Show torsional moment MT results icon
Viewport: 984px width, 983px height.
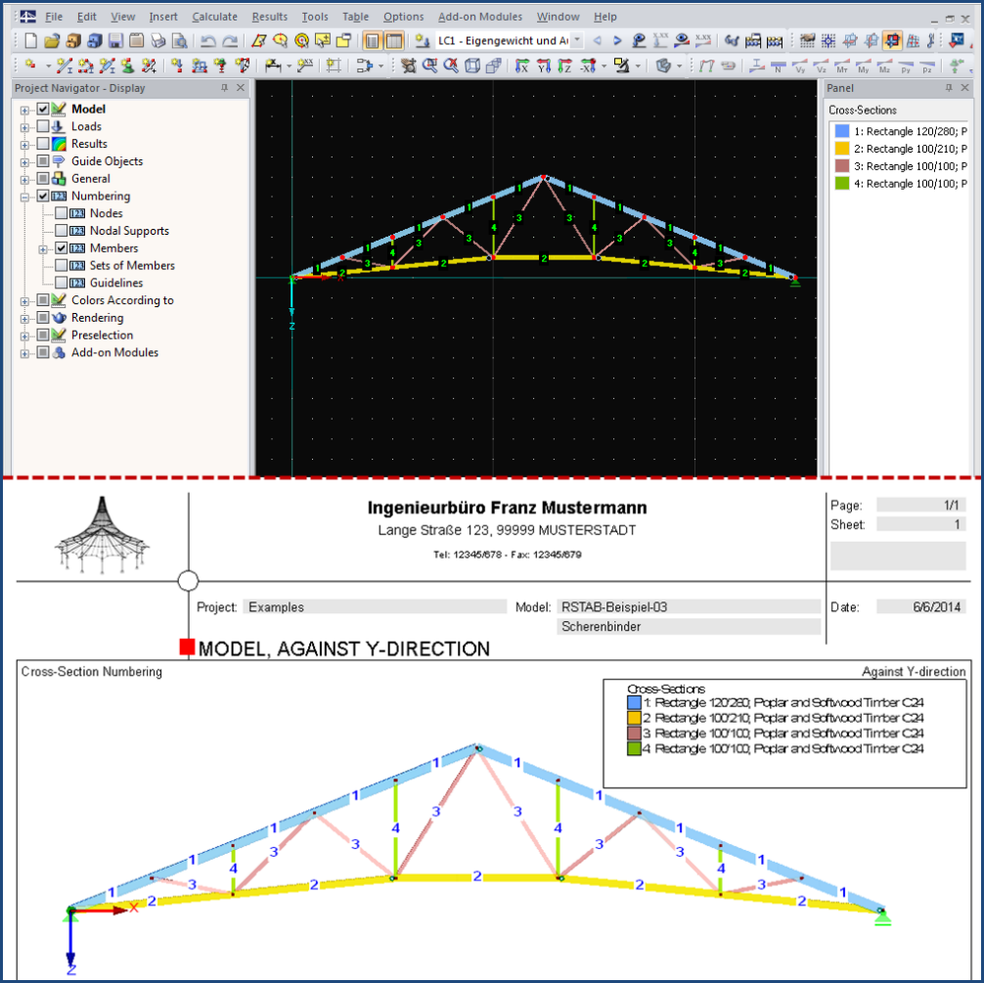coord(842,66)
